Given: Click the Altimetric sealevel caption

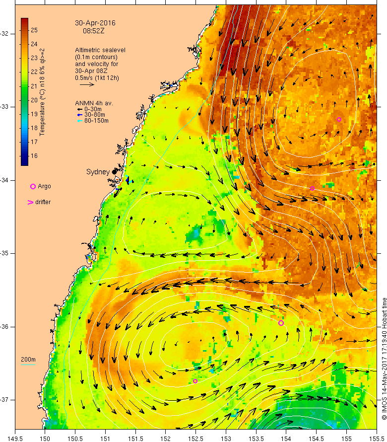Looking at the screenshot, I should click(x=100, y=50).
